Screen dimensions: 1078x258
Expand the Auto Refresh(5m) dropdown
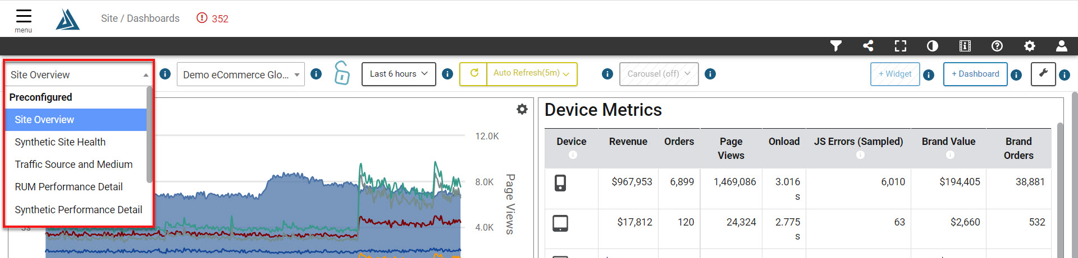pos(532,73)
